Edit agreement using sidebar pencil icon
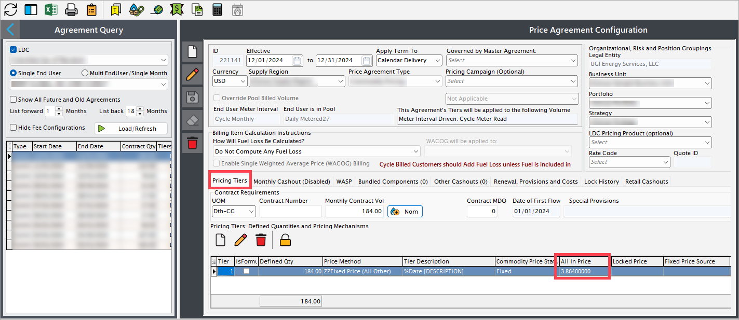Viewport: 739px width, 320px height. [193, 74]
